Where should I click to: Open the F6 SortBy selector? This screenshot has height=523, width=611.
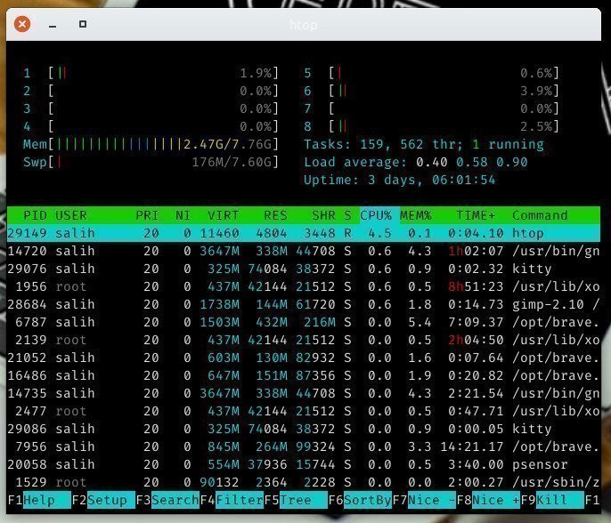coord(367,500)
